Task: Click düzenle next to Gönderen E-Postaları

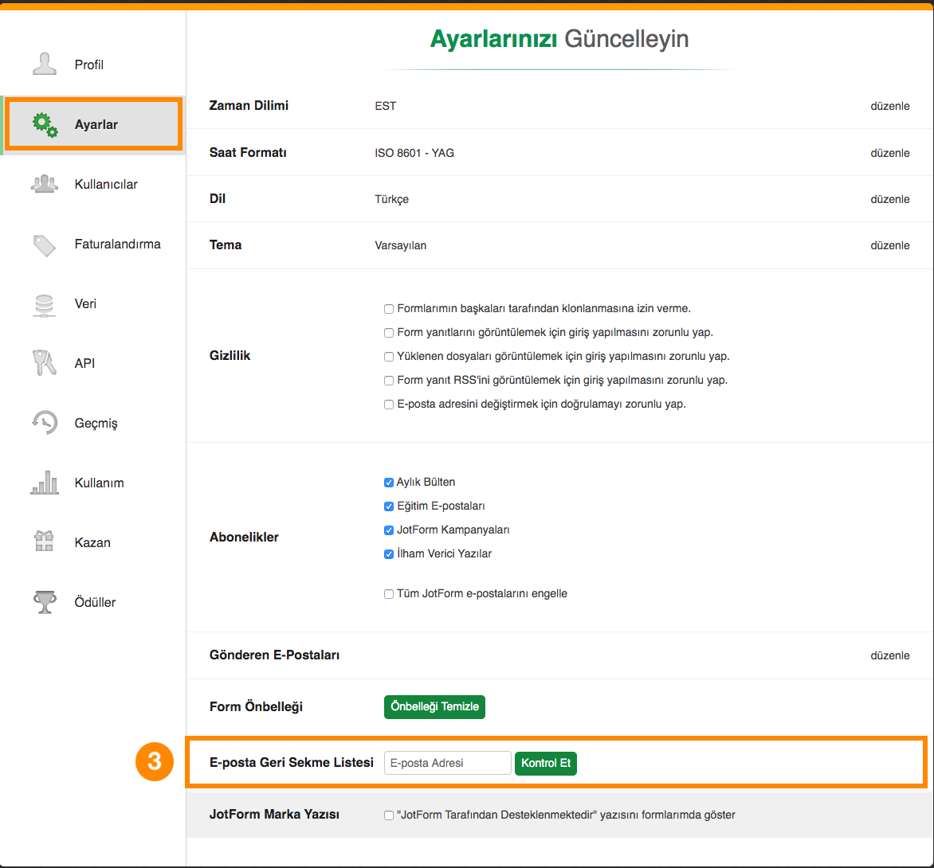Action: coord(889,656)
